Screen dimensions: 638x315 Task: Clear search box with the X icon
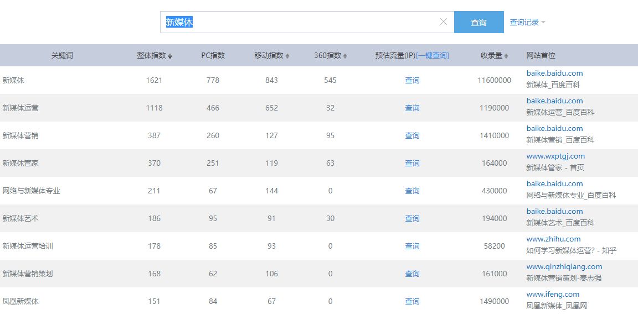click(x=443, y=22)
